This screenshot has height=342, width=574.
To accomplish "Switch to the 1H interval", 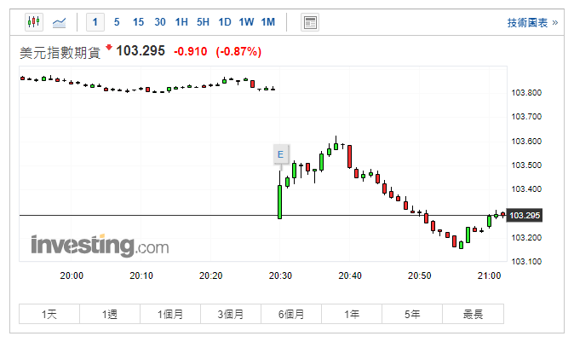I will tap(181, 22).
